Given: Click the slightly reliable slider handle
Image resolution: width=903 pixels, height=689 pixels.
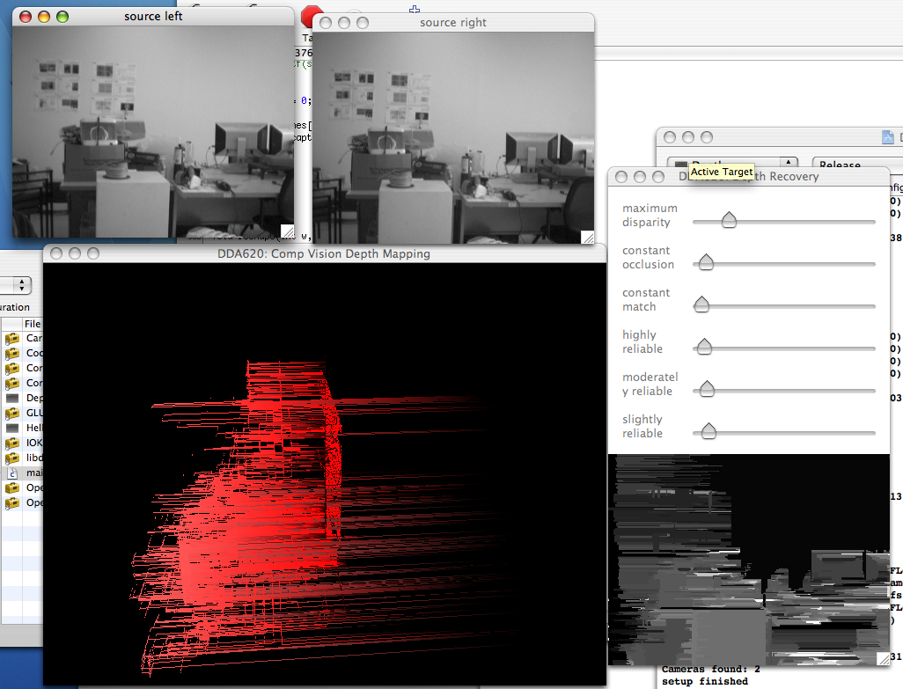Looking at the screenshot, I should [708, 431].
